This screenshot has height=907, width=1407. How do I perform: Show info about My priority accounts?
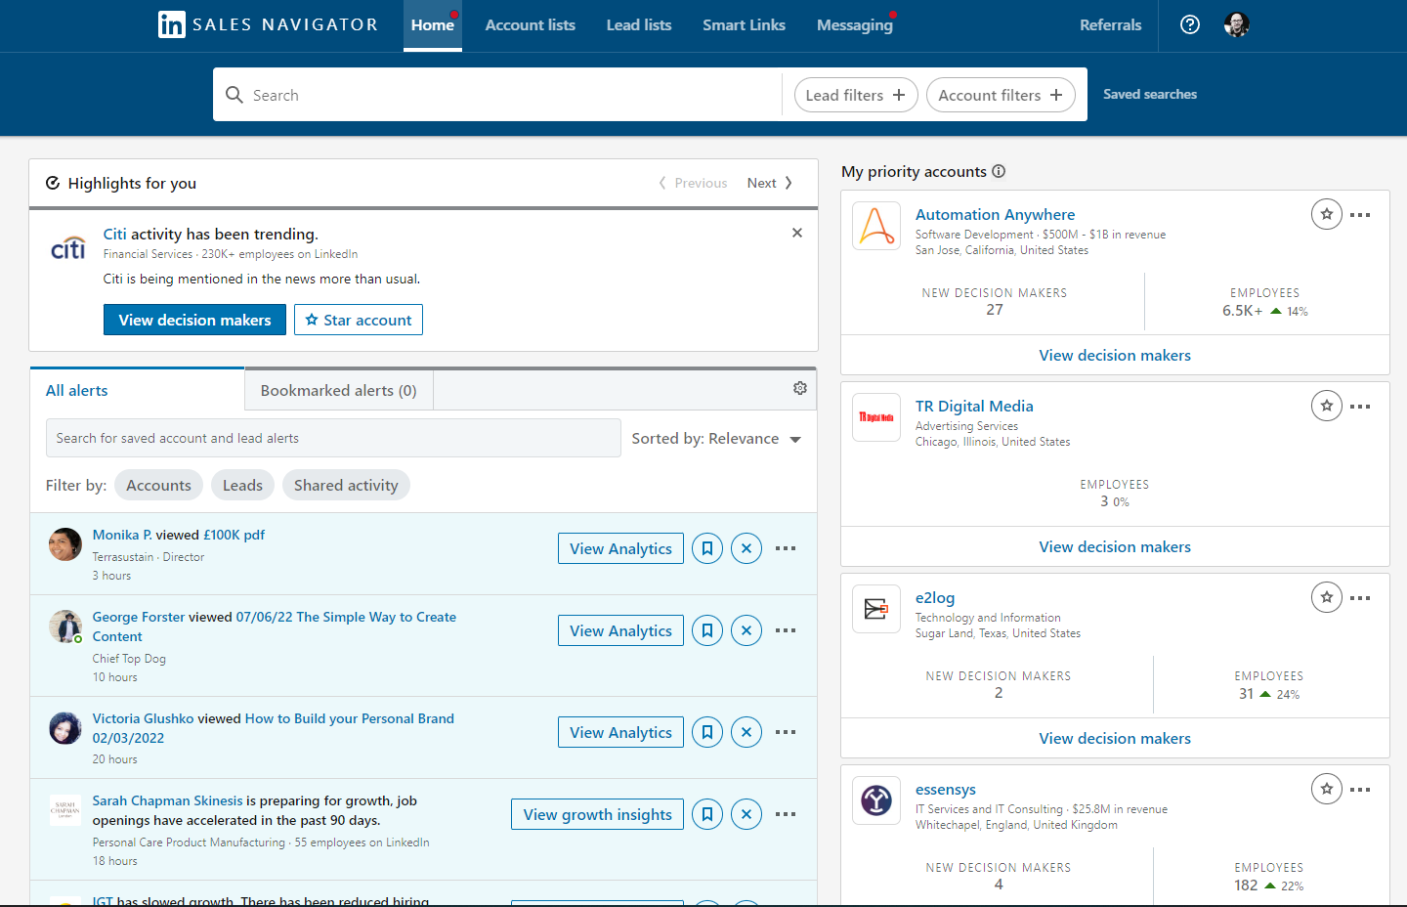(x=999, y=171)
